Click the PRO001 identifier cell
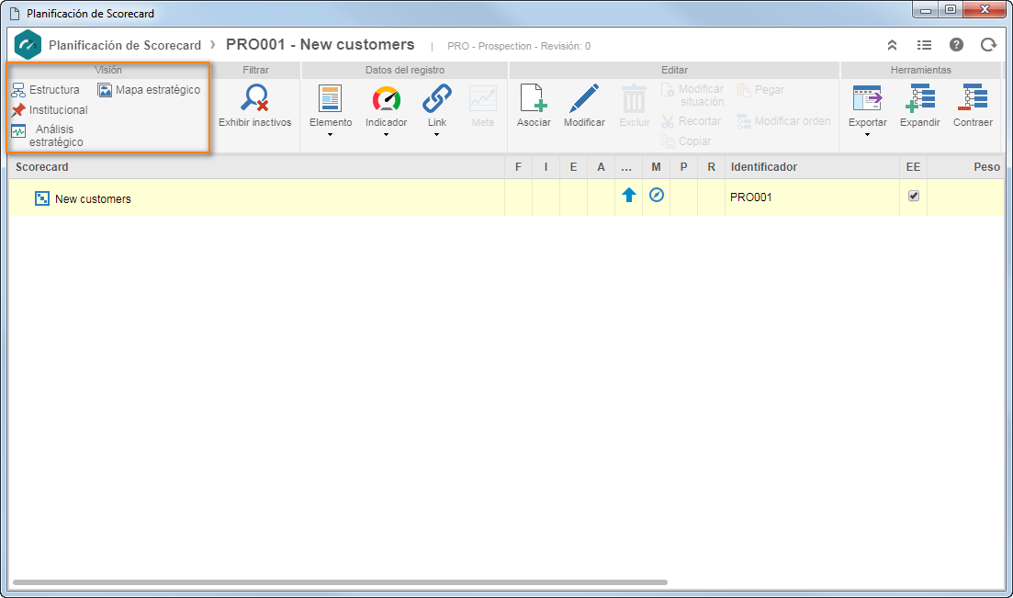The width and height of the screenshot is (1013, 598). tap(812, 197)
